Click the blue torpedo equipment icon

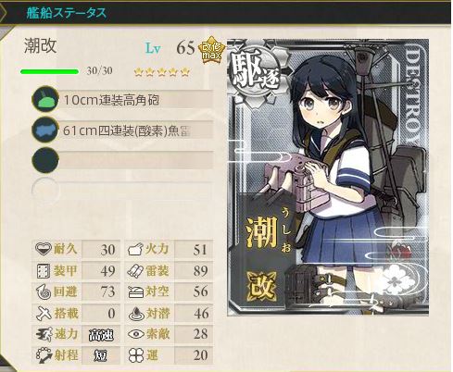(45, 130)
